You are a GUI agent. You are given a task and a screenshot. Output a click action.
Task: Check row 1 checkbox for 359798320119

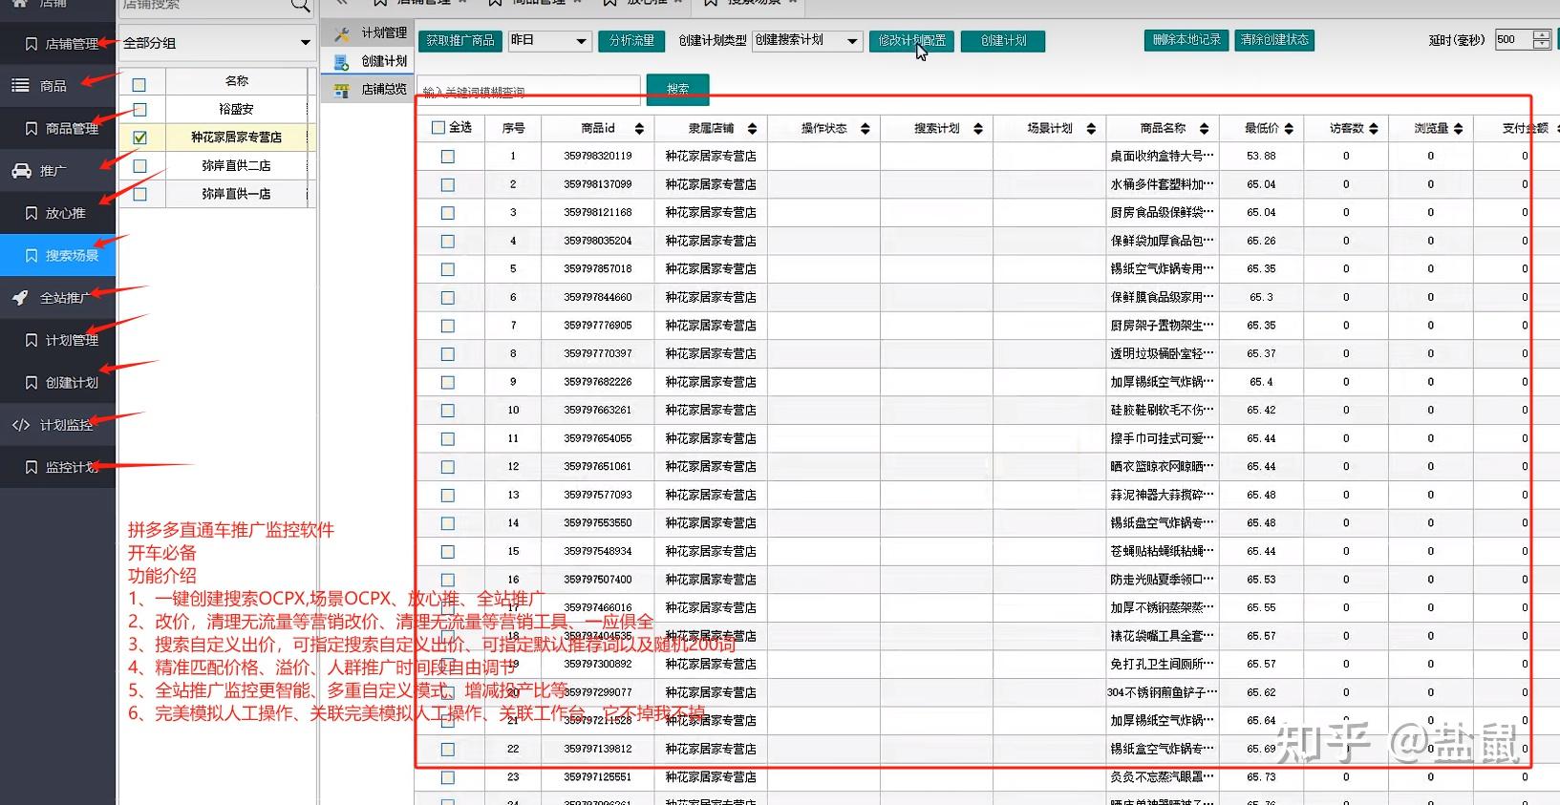(447, 157)
